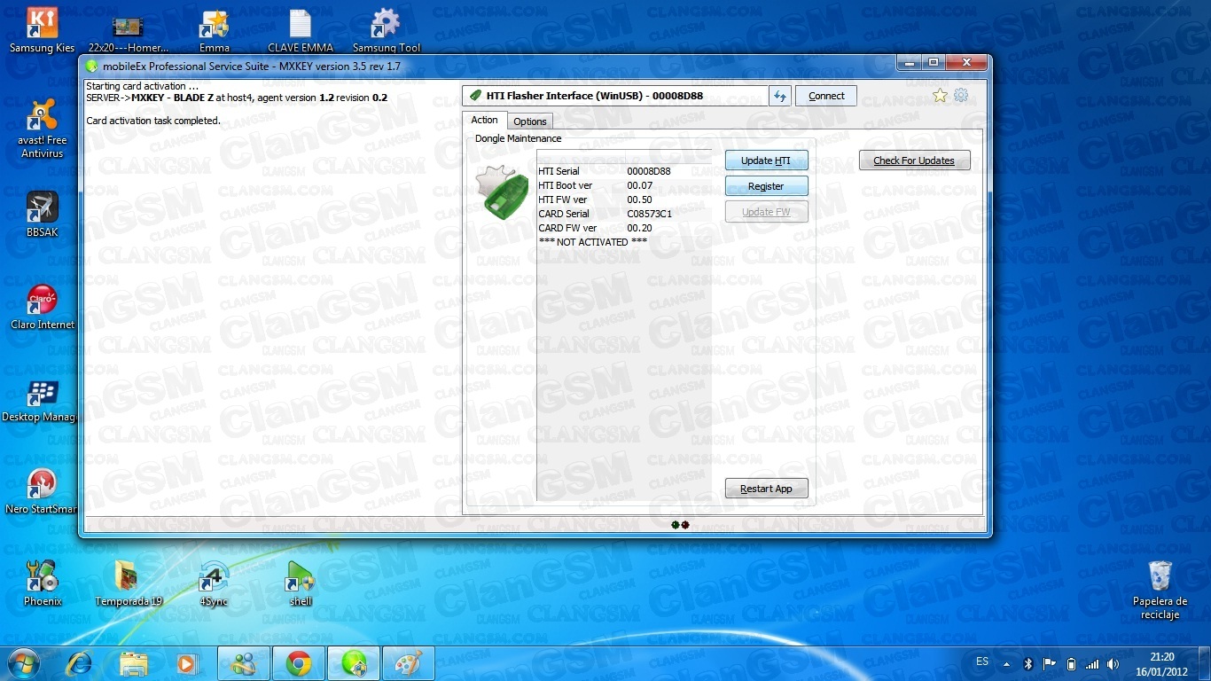Open Samsung Kies desktop shortcut
Screen dimensions: 1211x681
pyautogui.click(x=42, y=30)
